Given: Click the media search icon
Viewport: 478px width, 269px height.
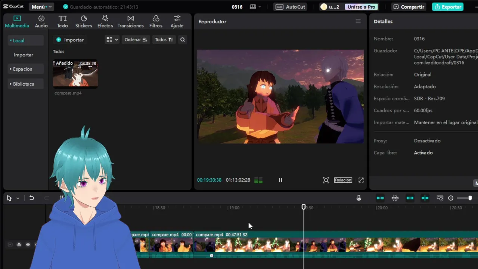Looking at the screenshot, I should [183, 40].
